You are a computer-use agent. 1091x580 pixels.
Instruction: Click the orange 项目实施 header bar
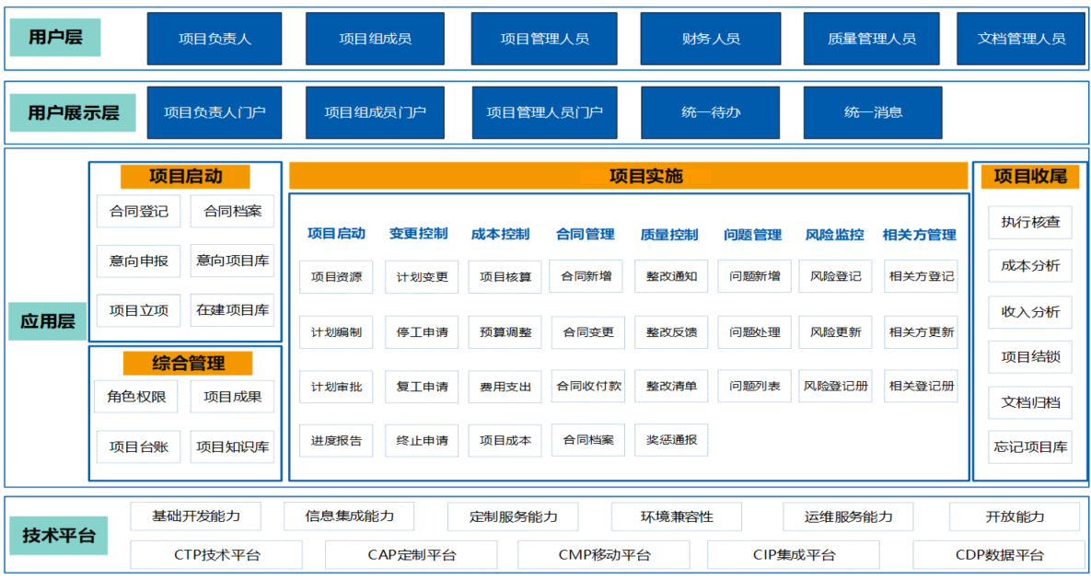coord(630,176)
